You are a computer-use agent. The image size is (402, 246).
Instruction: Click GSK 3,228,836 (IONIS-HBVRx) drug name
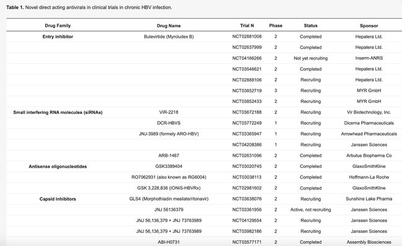[169, 188]
